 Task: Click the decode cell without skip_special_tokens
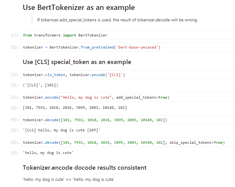128,120
